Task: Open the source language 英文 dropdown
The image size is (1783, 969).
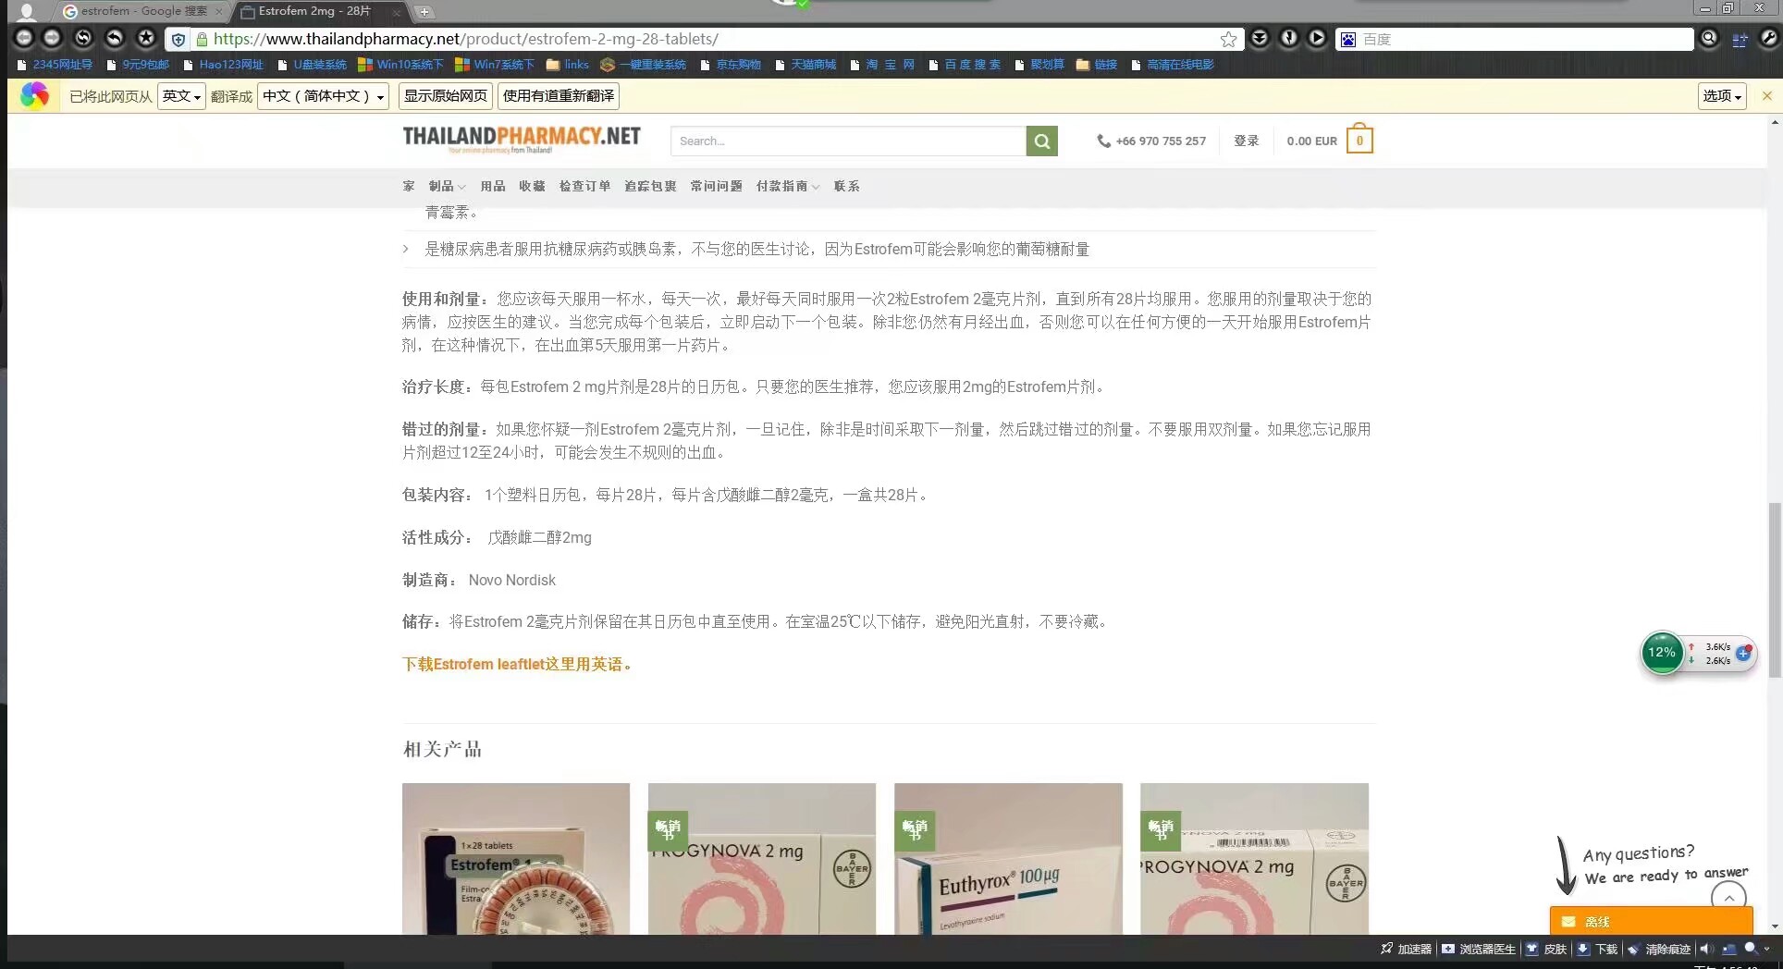Action: pos(181,96)
